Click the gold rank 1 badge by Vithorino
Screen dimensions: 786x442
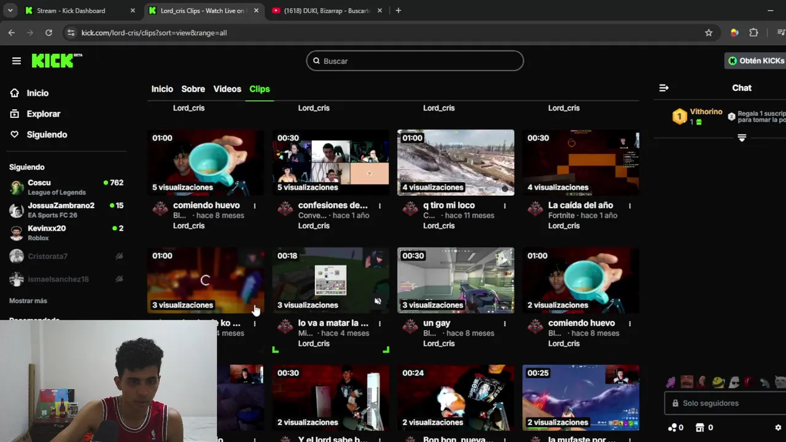[679, 117]
